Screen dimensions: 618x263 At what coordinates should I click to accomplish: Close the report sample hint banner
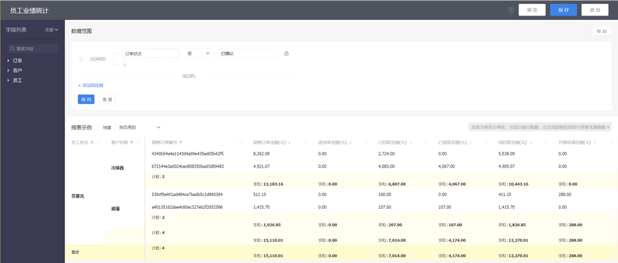(608, 127)
